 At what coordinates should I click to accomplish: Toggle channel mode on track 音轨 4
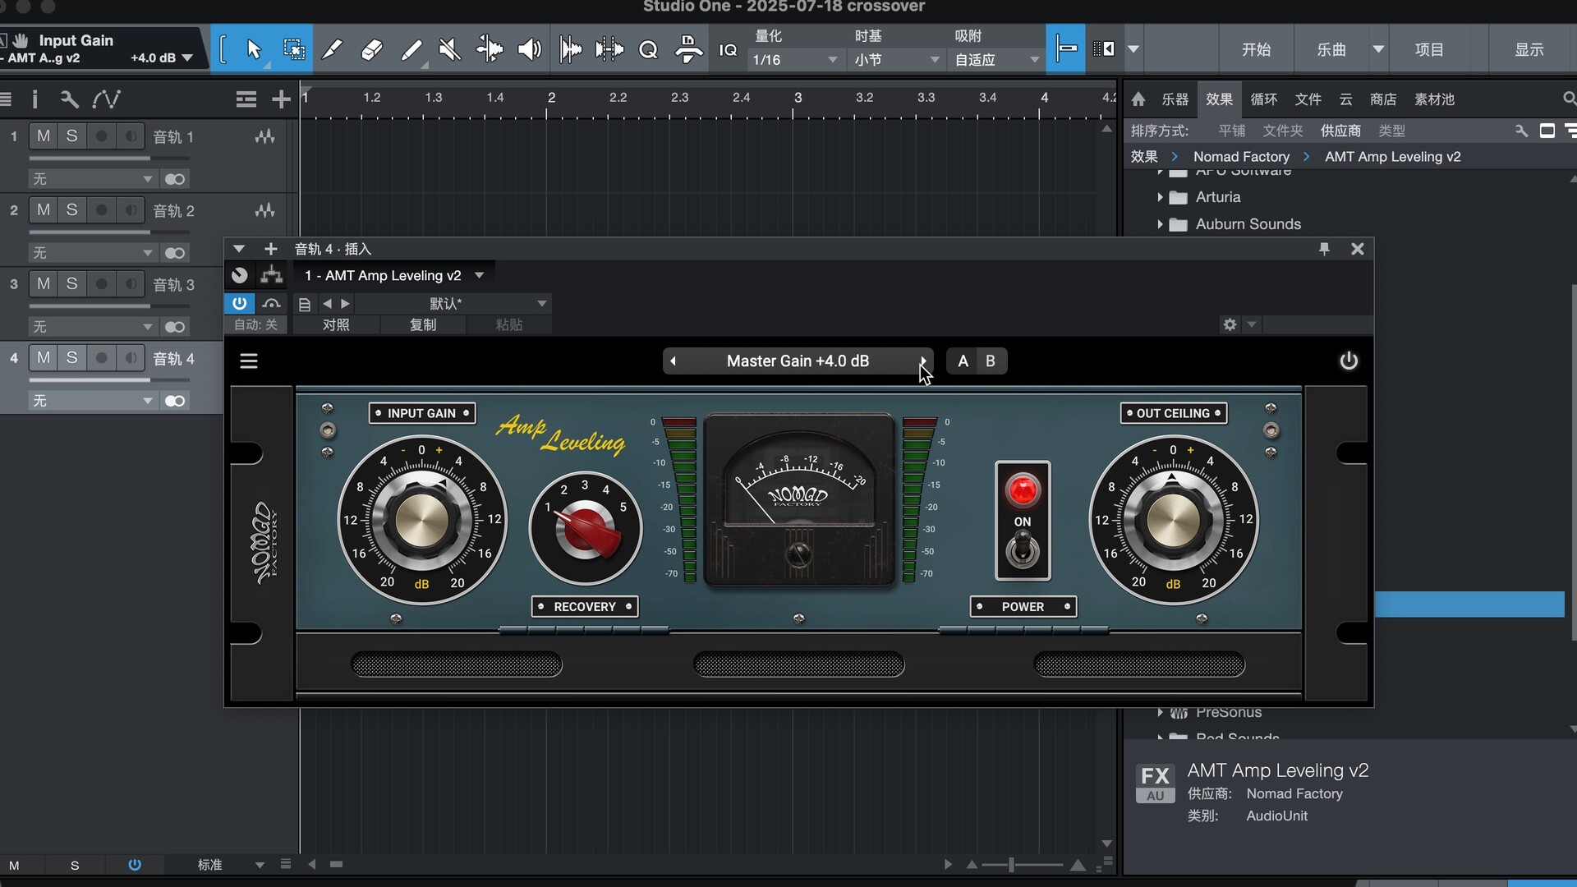175,401
